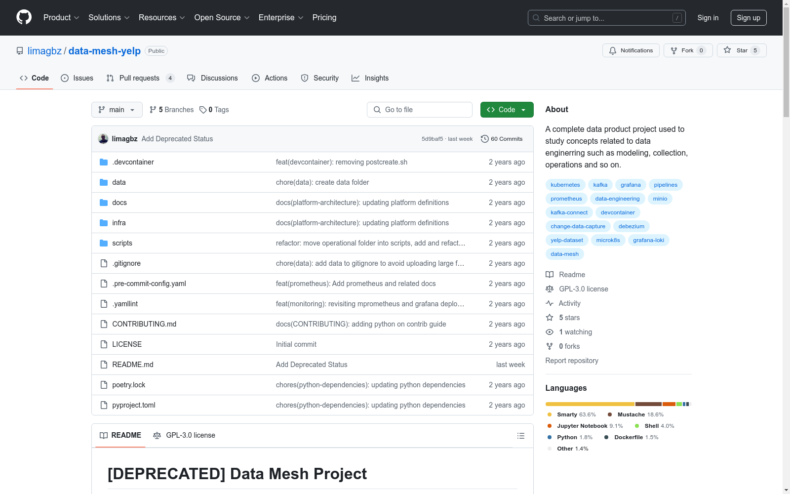Star the data-mesh-yelp repository
The width and height of the screenshot is (790, 494).
[x=742, y=50]
